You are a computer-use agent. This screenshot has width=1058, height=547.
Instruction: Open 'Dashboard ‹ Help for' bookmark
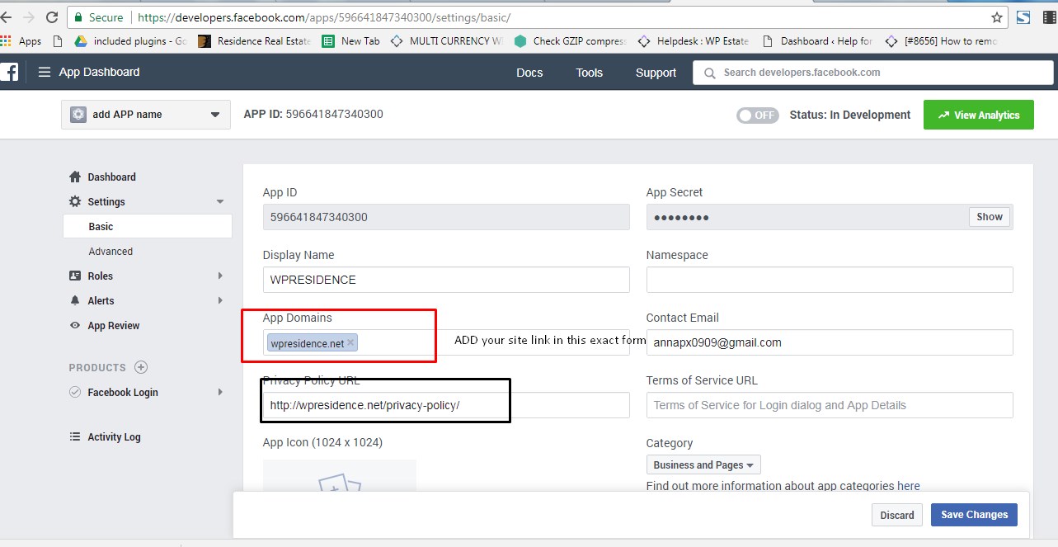(x=817, y=40)
